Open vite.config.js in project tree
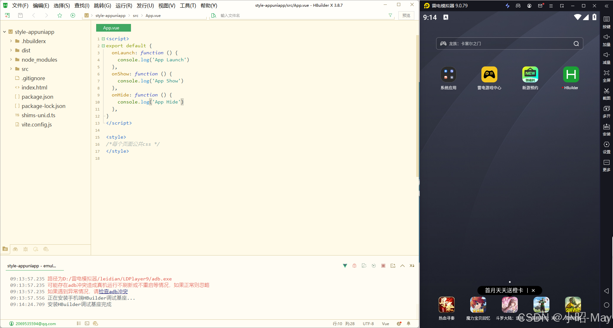 36,125
